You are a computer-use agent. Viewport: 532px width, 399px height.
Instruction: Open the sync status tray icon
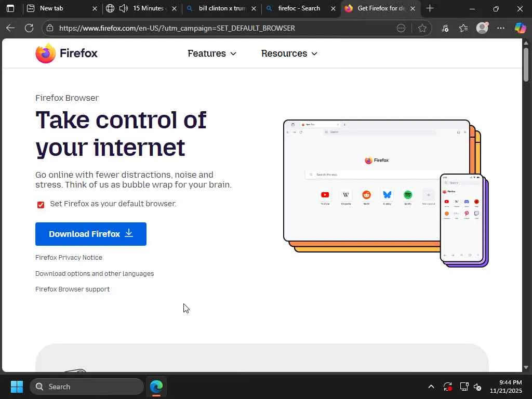447,387
